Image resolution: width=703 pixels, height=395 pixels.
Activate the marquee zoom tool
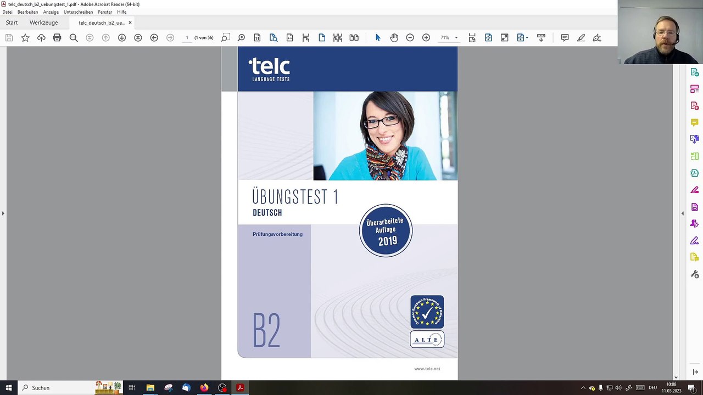(x=225, y=37)
